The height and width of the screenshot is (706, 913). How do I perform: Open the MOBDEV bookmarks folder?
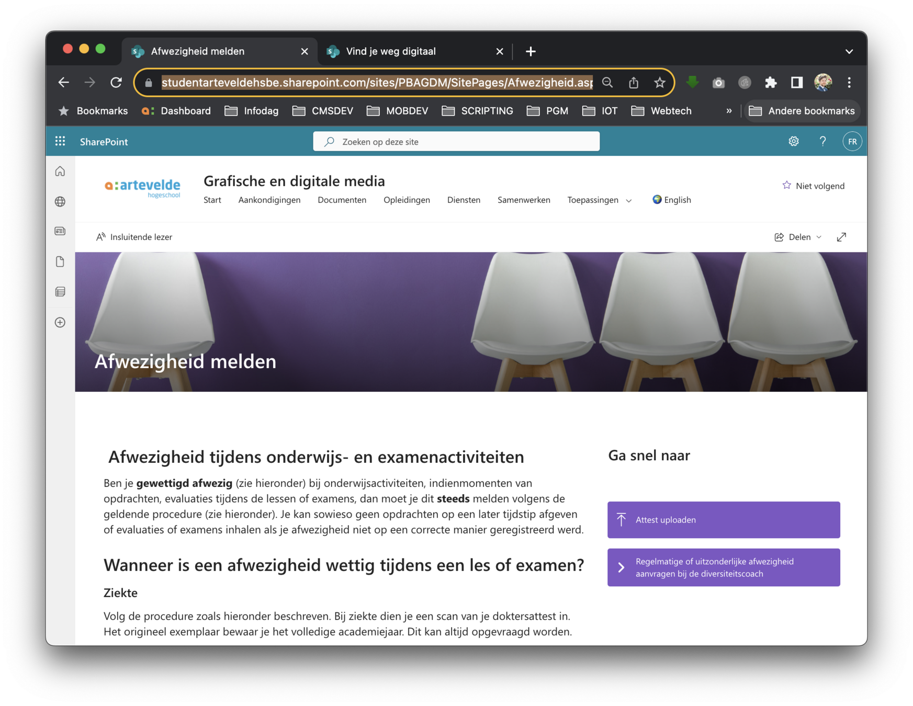click(398, 111)
